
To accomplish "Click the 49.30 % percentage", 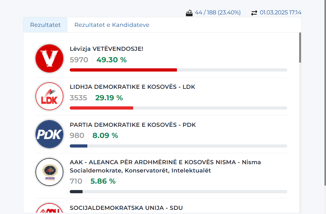I will [x=111, y=60].
